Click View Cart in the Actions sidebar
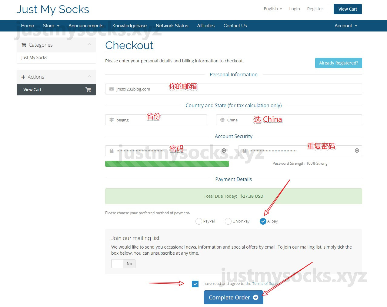Image resolution: width=387 pixels, height=307 pixels. [56, 90]
